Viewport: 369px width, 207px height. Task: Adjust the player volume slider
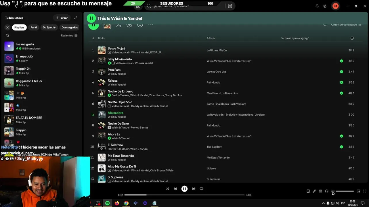(345, 191)
